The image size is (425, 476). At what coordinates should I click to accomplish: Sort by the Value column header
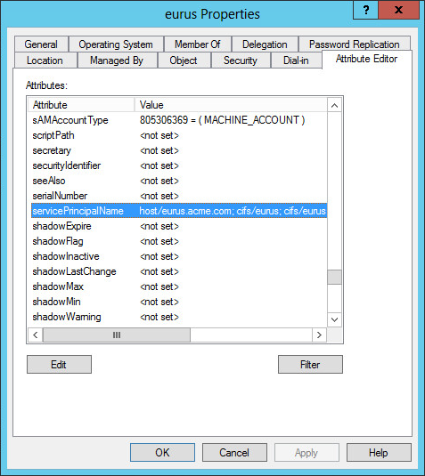[x=231, y=105]
